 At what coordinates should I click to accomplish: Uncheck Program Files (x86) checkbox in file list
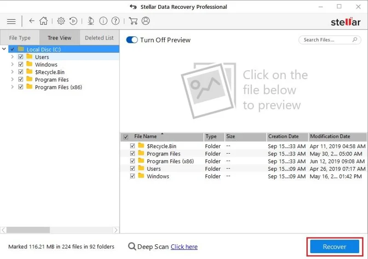coord(132,161)
